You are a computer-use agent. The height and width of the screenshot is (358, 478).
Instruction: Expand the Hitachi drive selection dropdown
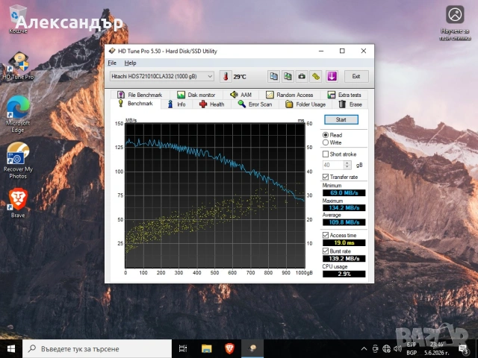pos(210,76)
